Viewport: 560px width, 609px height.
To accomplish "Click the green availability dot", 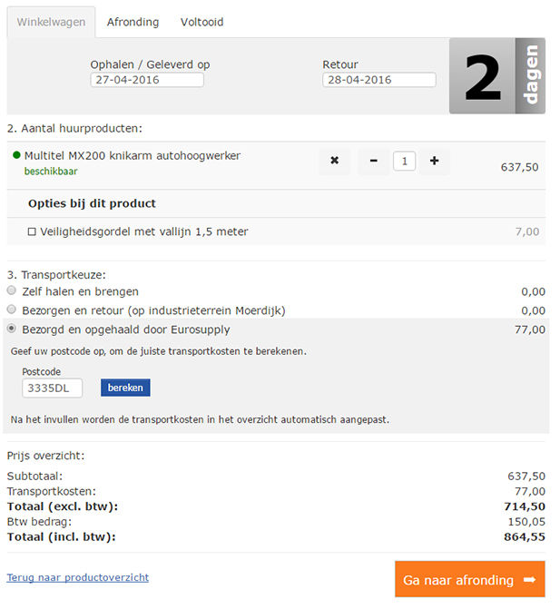I will pyautogui.click(x=16, y=155).
